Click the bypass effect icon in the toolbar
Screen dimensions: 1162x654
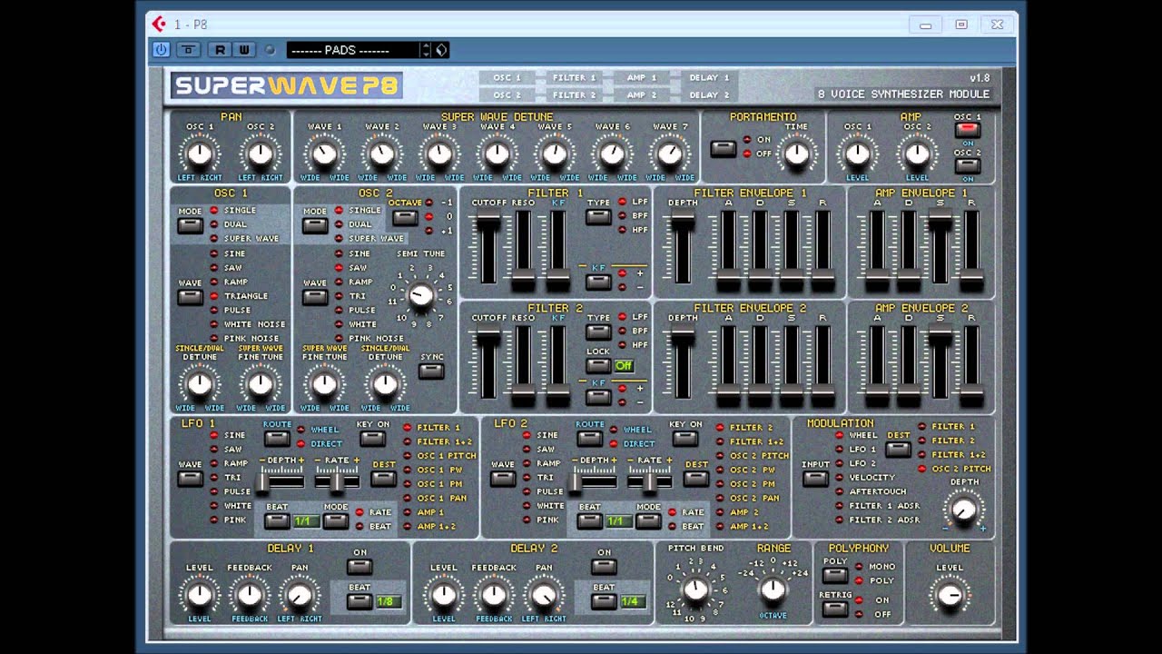pyautogui.click(x=189, y=50)
